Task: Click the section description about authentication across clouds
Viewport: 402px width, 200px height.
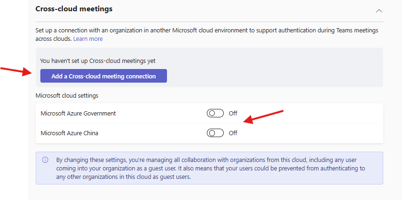Action: 206,31
